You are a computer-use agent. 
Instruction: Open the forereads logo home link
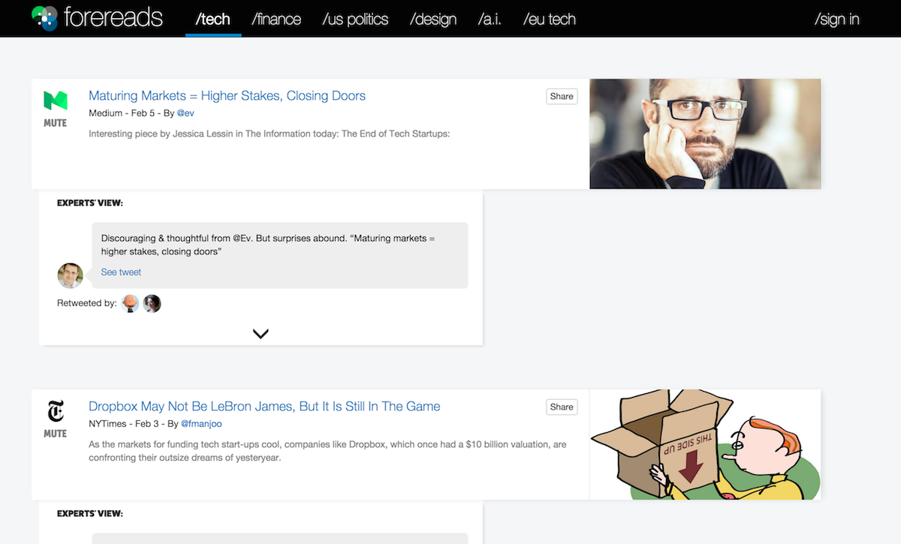point(98,18)
